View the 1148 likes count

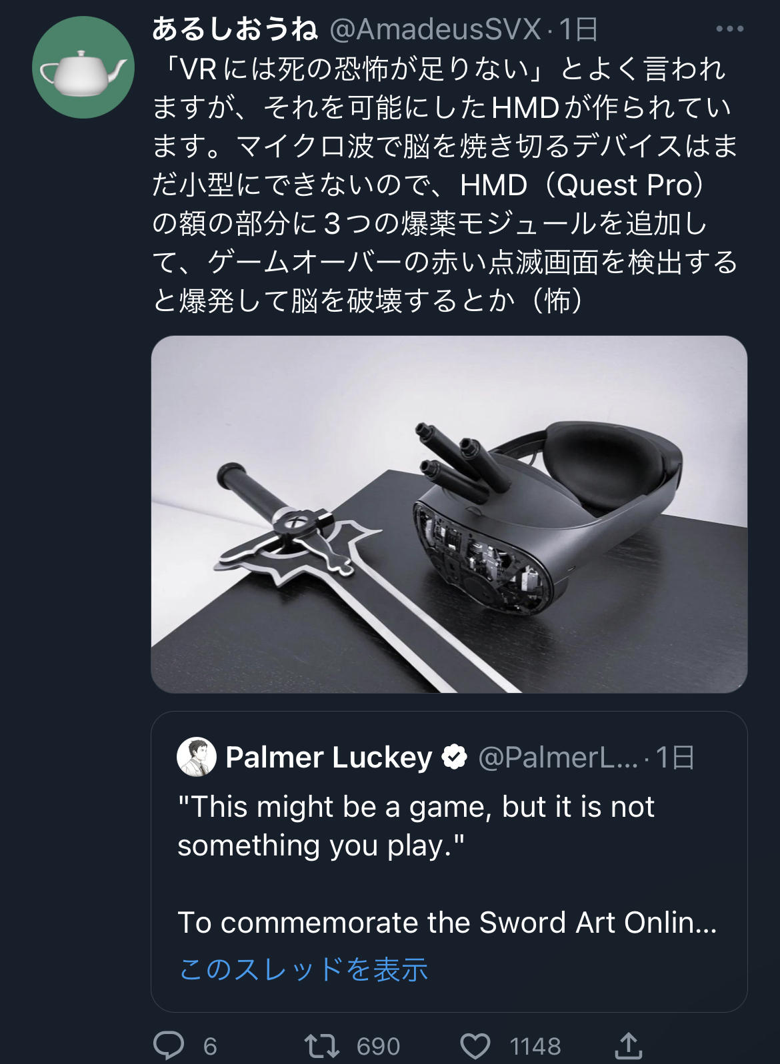(x=535, y=1046)
